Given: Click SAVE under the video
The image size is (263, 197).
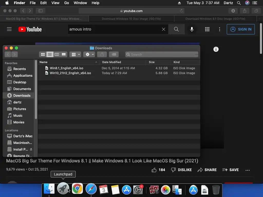Looking at the screenshot, I should point(230,170).
